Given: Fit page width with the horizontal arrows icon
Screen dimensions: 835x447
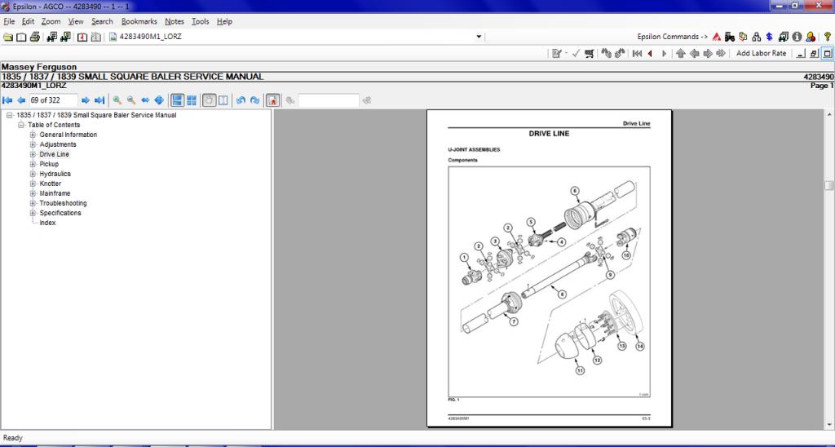Looking at the screenshot, I should click(x=145, y=100).
